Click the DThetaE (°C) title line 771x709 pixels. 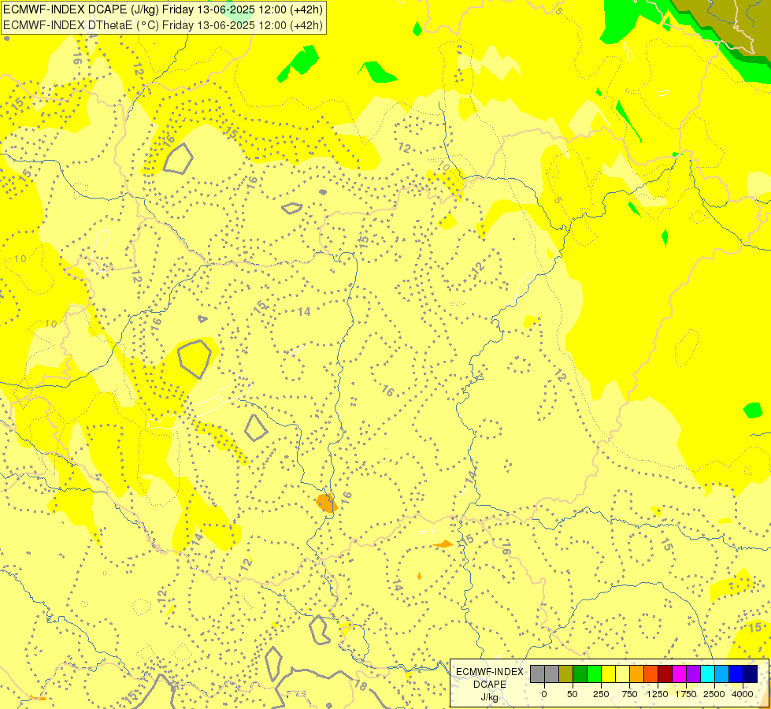pyautogui.click(x=163, y=24)
